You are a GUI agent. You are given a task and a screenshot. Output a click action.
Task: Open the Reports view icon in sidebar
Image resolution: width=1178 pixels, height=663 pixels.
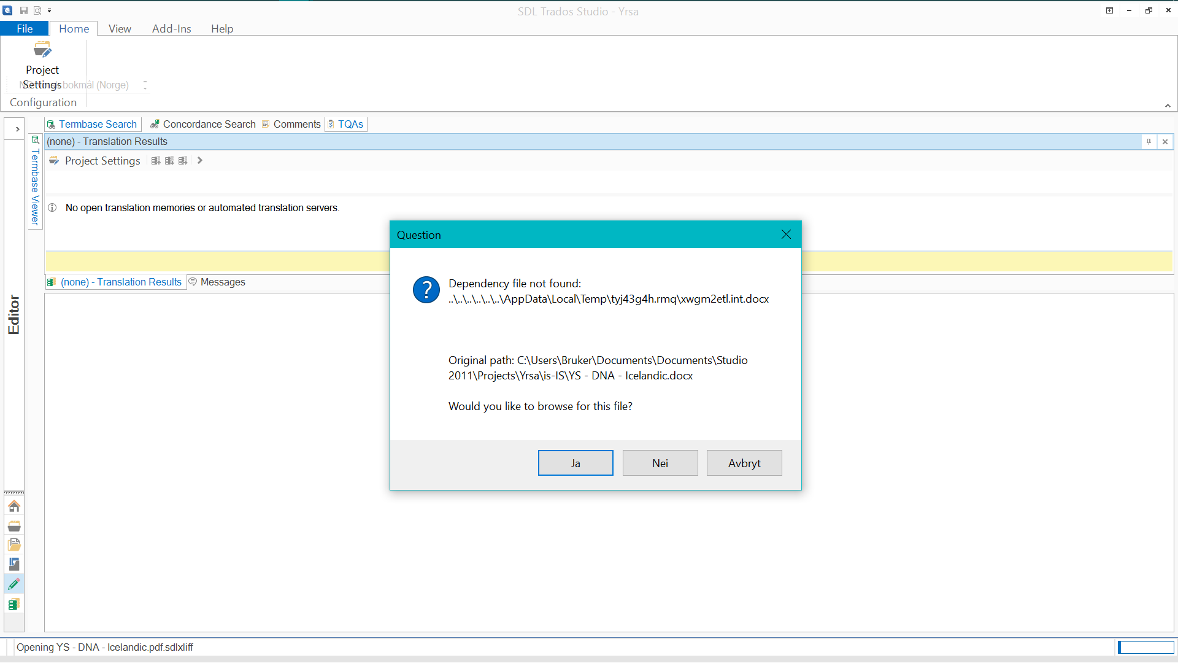pyautogui.click(x=14, y=564)
